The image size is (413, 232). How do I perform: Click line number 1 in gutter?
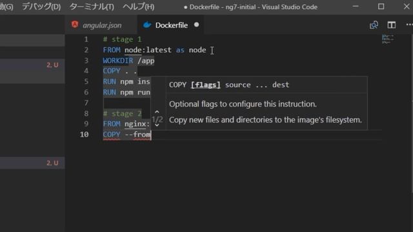(x=86, y=39)
